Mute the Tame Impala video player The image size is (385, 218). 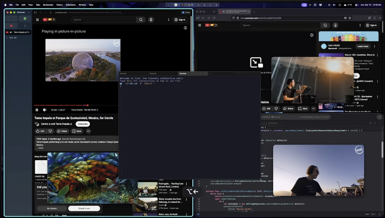tap(45, 110)
